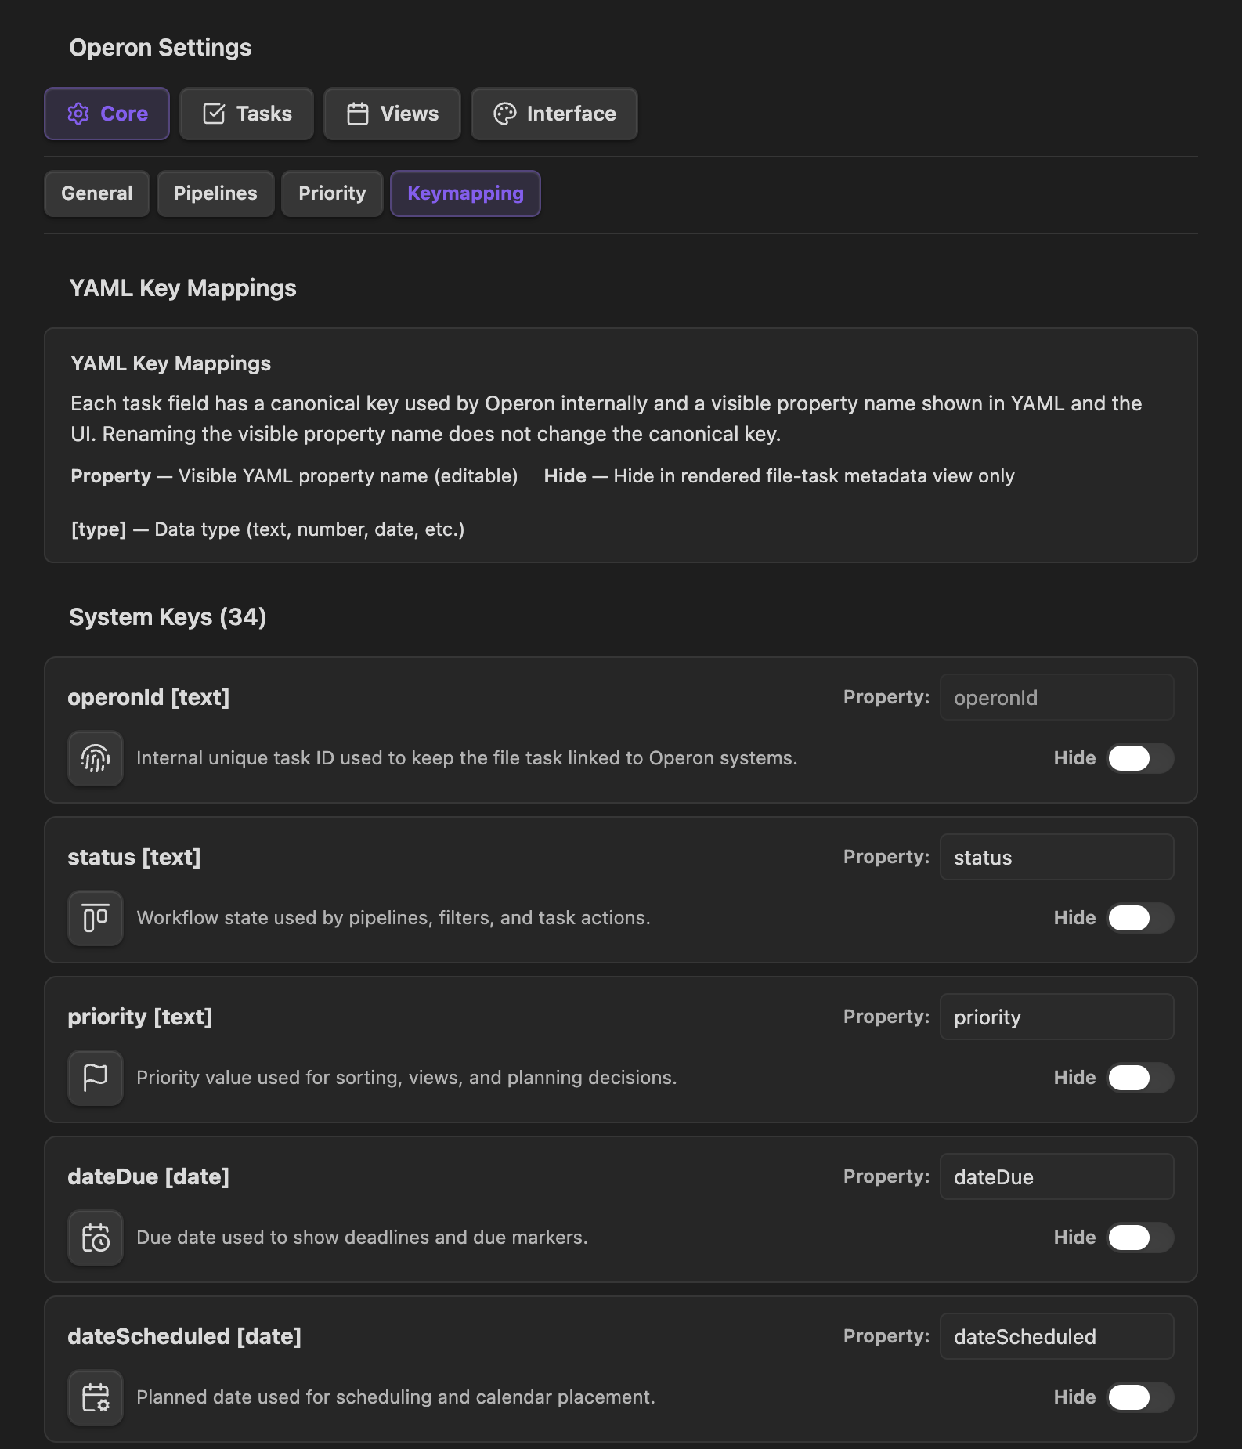Select the Keymapping sub-tab

pos(465,193)
